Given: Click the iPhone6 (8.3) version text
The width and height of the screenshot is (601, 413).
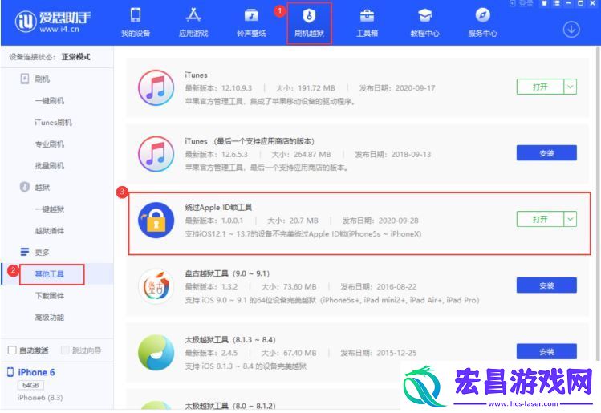Looking at the screenshot, I should click(x=40, y=398).
